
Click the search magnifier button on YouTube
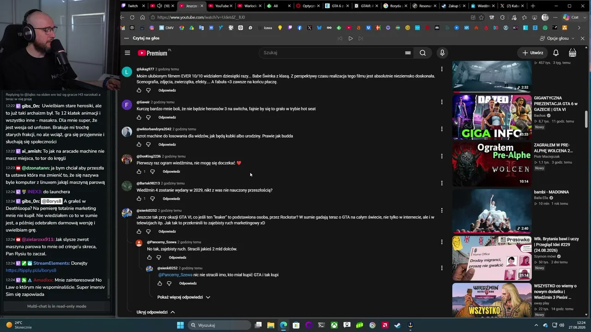tap(422, 53)
